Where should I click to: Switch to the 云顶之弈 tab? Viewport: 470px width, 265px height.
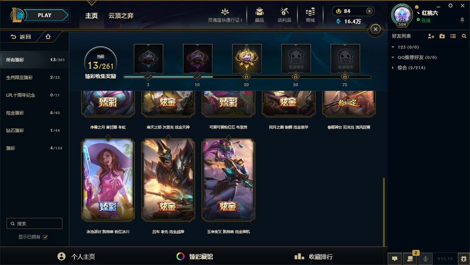coord(121,16)
